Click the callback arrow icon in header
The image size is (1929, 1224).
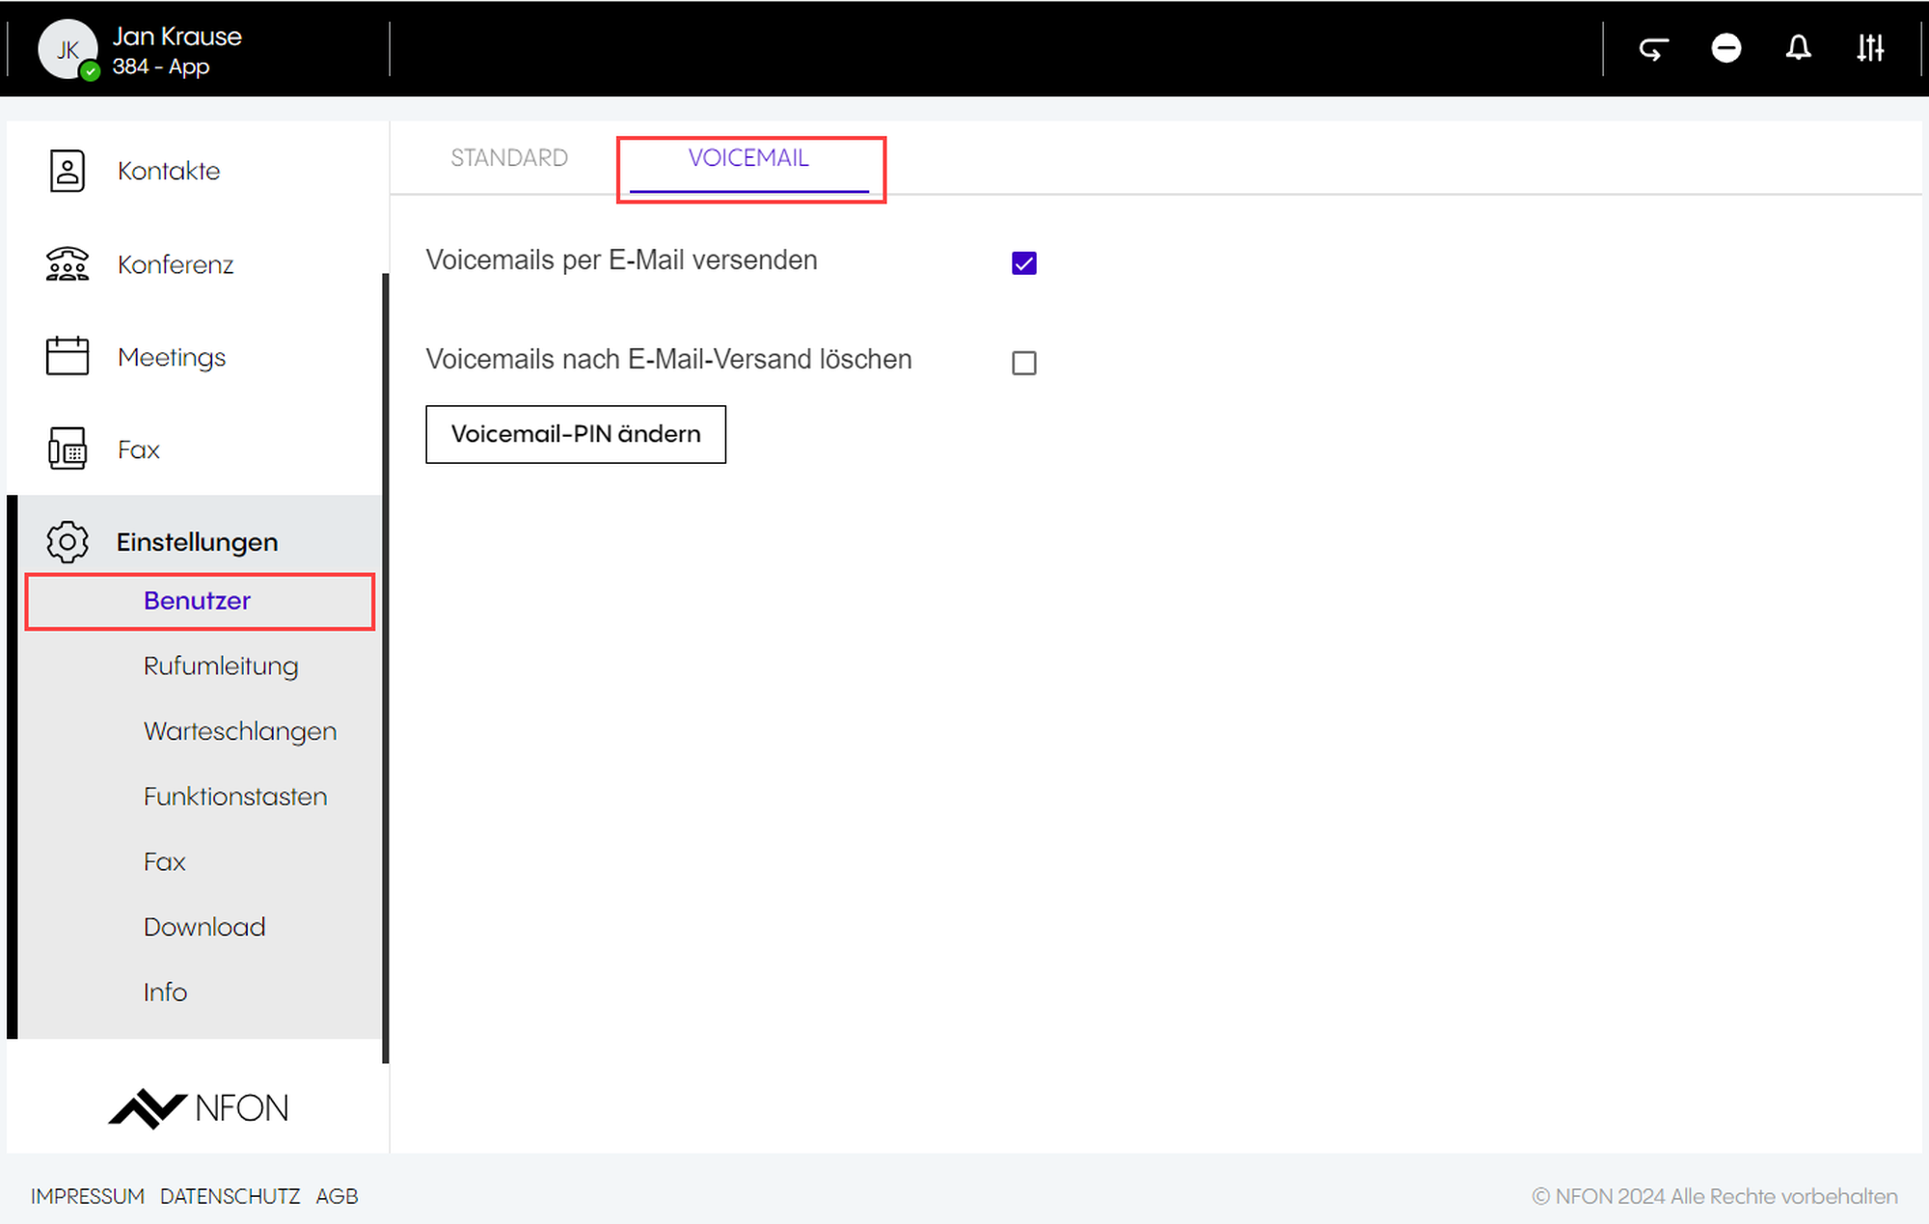1654,48
